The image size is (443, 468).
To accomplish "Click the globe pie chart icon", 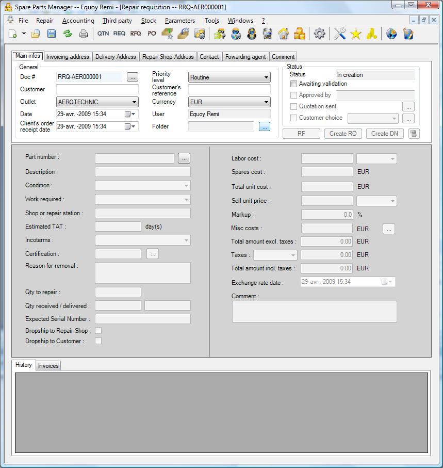I will coord(392,34).
